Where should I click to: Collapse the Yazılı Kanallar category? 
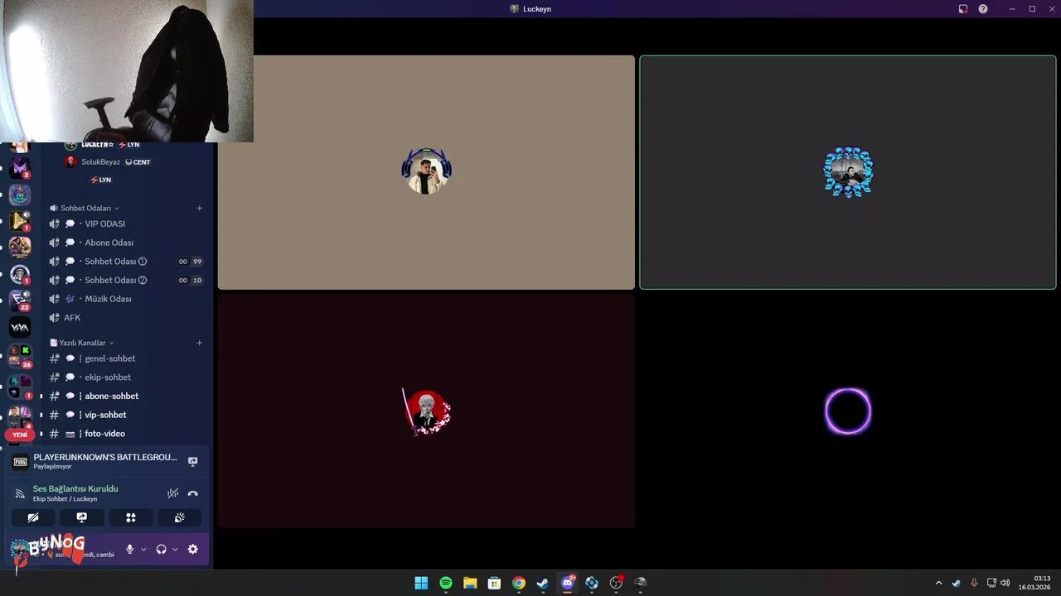82,343
